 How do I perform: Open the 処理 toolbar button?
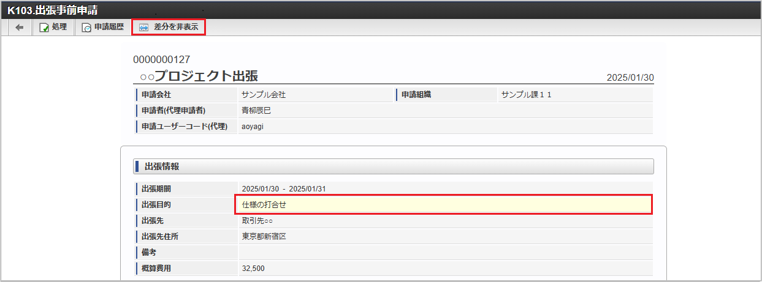click(53, 28)
